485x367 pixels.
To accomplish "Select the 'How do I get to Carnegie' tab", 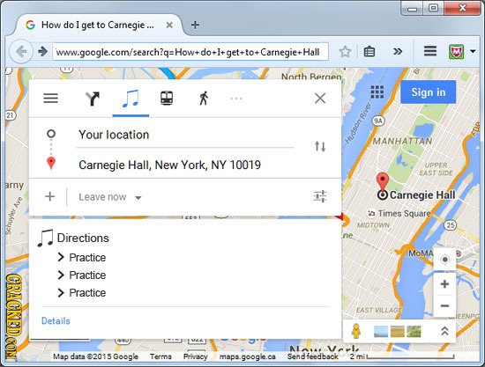I will 97,25.
